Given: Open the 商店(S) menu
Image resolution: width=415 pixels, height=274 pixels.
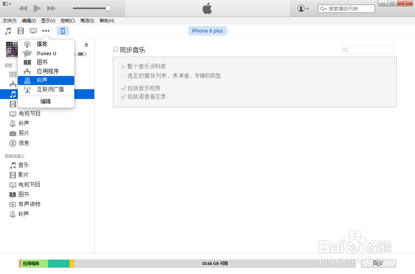Looking at the screenshot, I should tap(87, 21).
